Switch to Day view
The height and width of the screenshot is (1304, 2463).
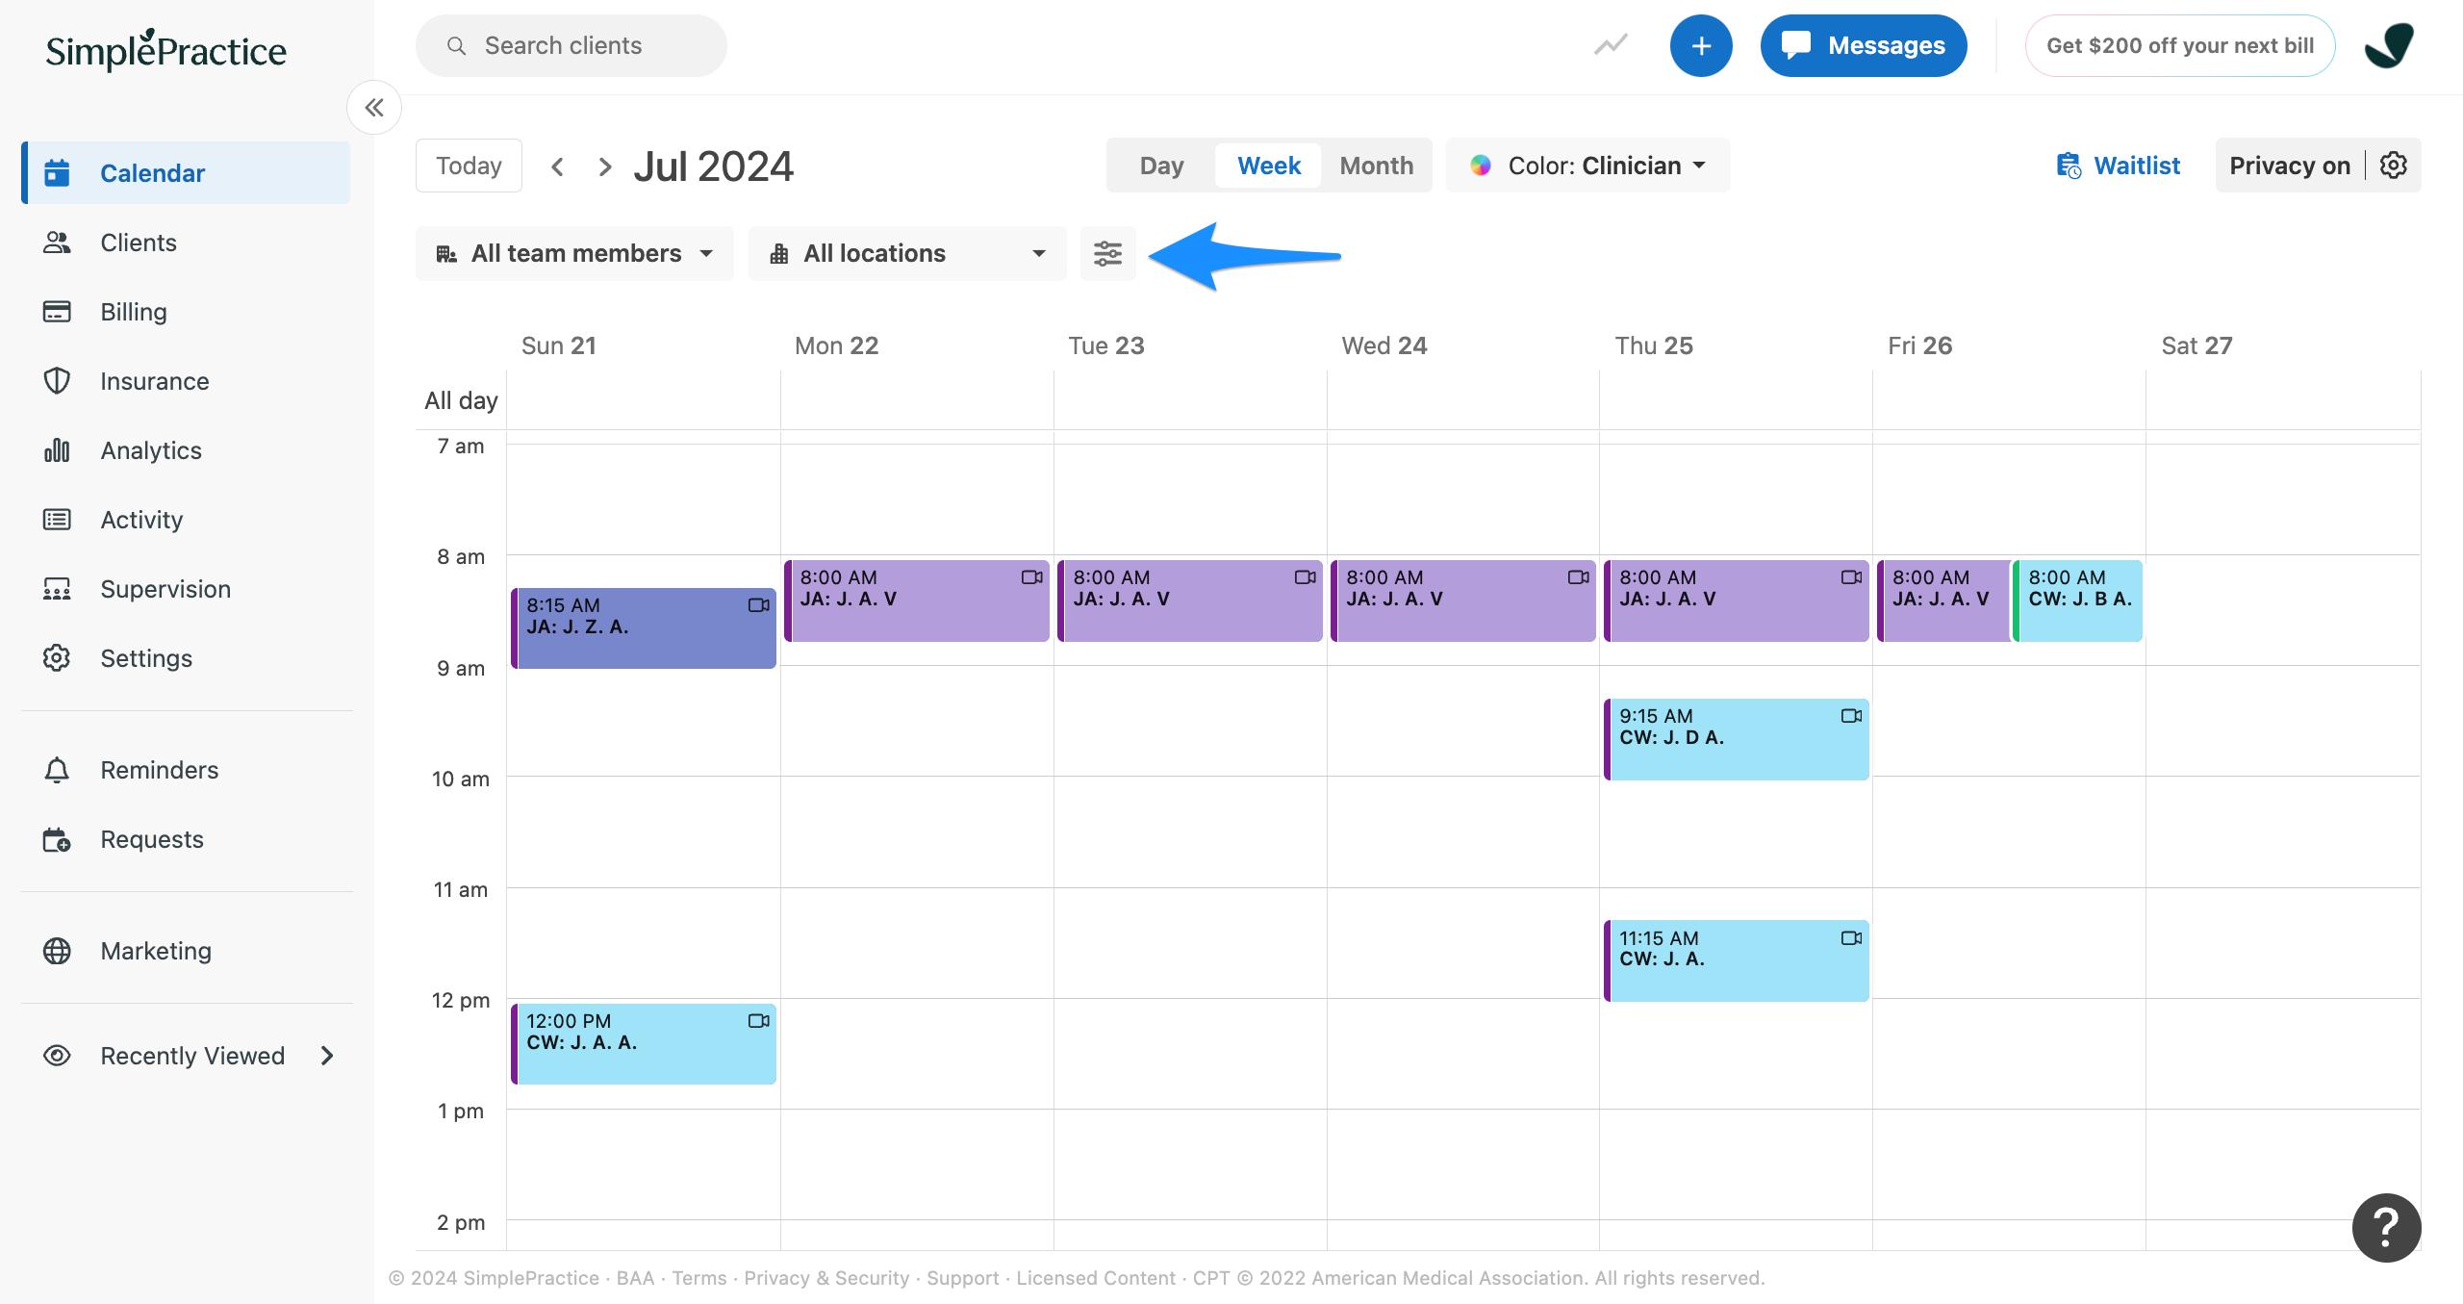(x=1161, y=166)
